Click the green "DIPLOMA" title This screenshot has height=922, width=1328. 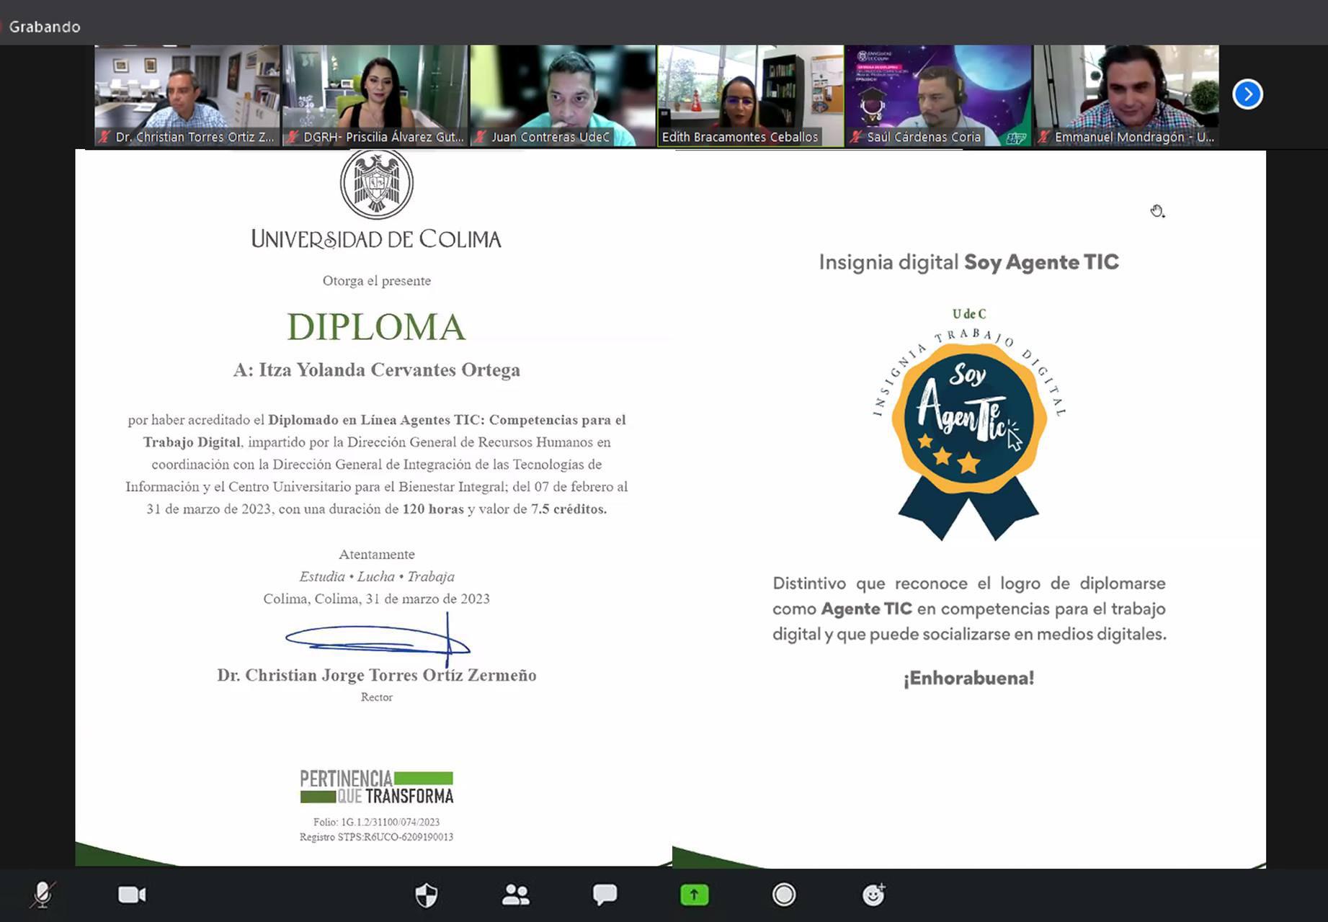click(376, 327)
